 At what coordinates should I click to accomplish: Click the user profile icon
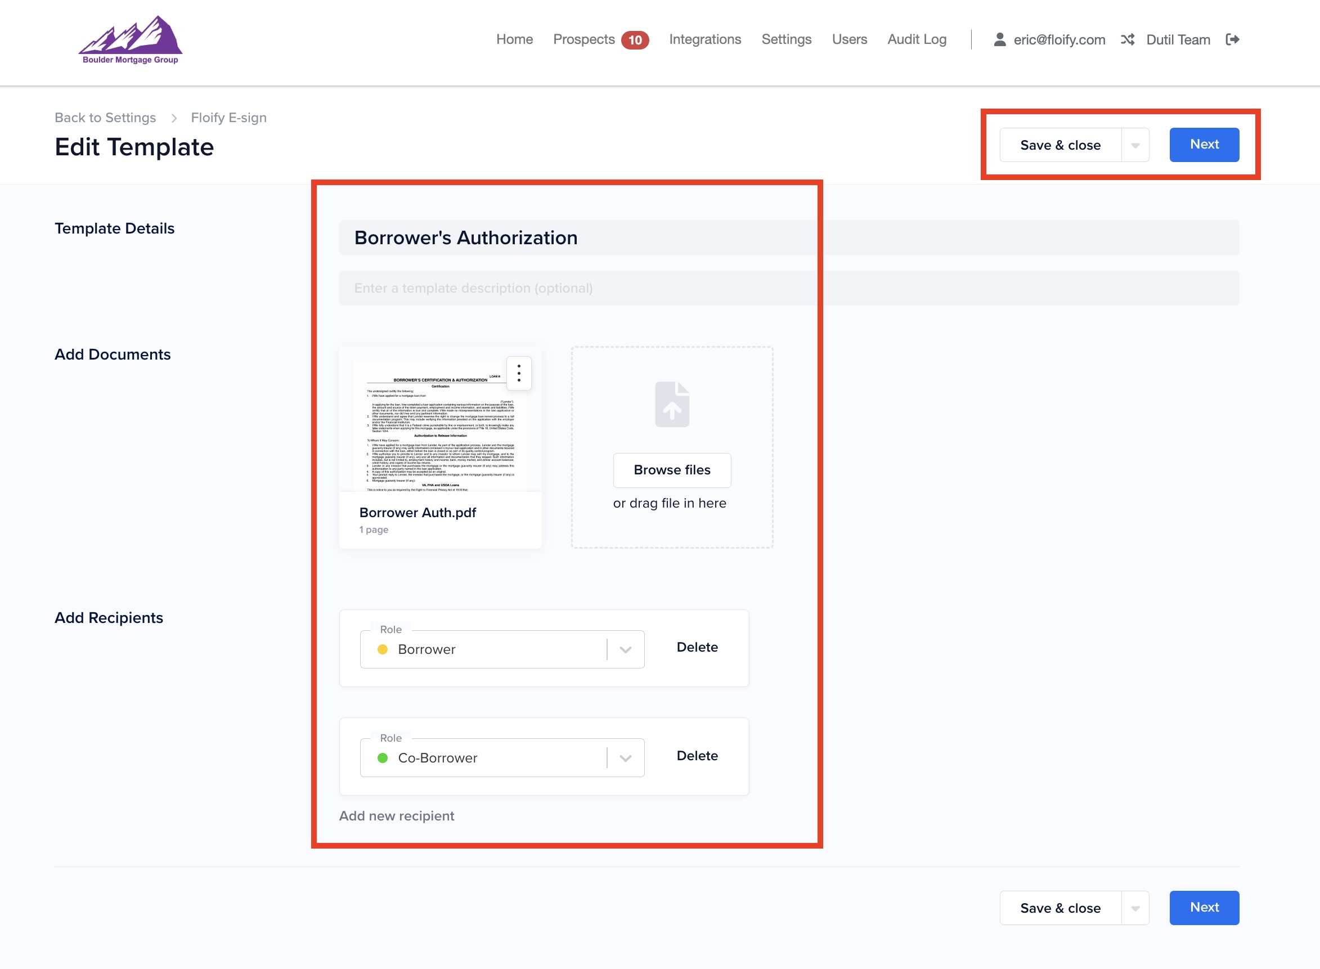pos(1000,39)
